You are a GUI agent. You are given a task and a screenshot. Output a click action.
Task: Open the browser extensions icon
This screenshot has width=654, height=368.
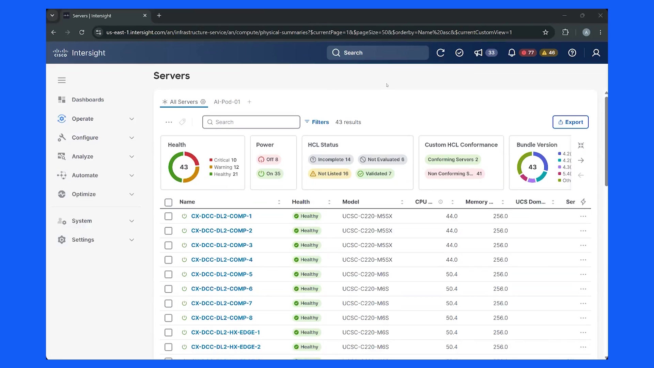click(x=565, y=32)
